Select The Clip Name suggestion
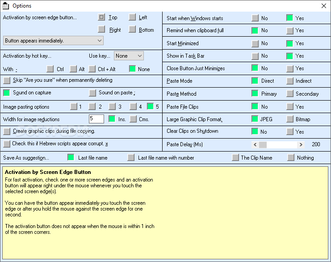This screenshot has width=331, height=262. 235,157
